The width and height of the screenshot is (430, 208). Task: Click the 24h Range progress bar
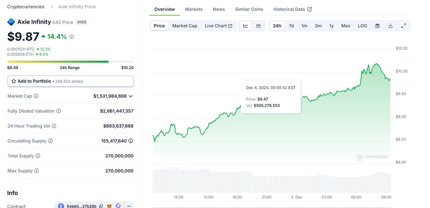coord(71,62)
